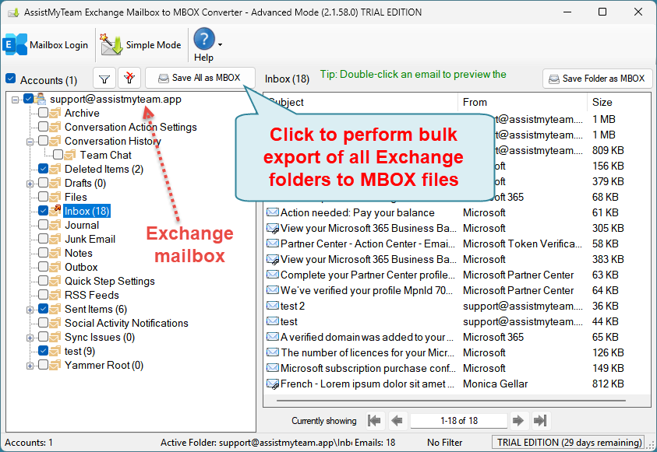
Task: Click Save All as MBOX button
Action: point(200,78)
